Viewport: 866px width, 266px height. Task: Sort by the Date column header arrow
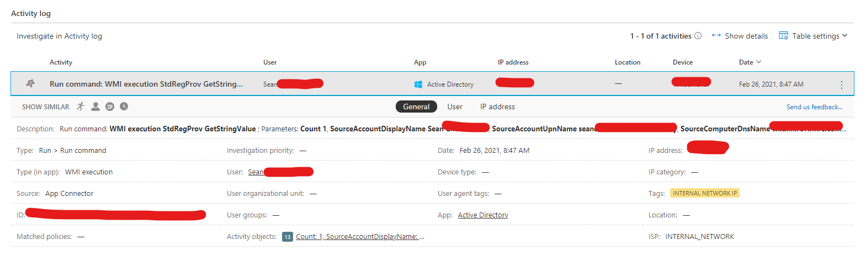(758, 62)
